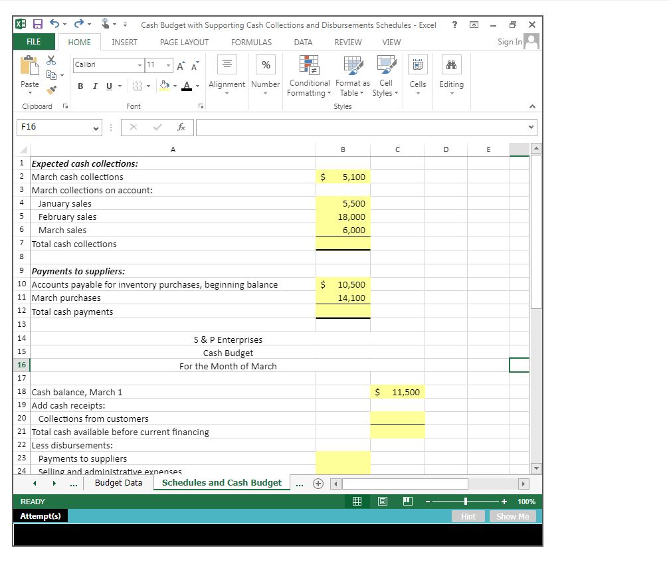Switch to VIEW tab
The image size is (669, 564).
[391, 43]
